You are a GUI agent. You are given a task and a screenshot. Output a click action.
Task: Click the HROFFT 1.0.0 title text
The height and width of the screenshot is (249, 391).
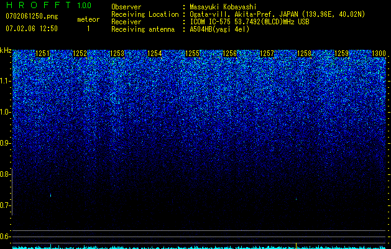48,5
